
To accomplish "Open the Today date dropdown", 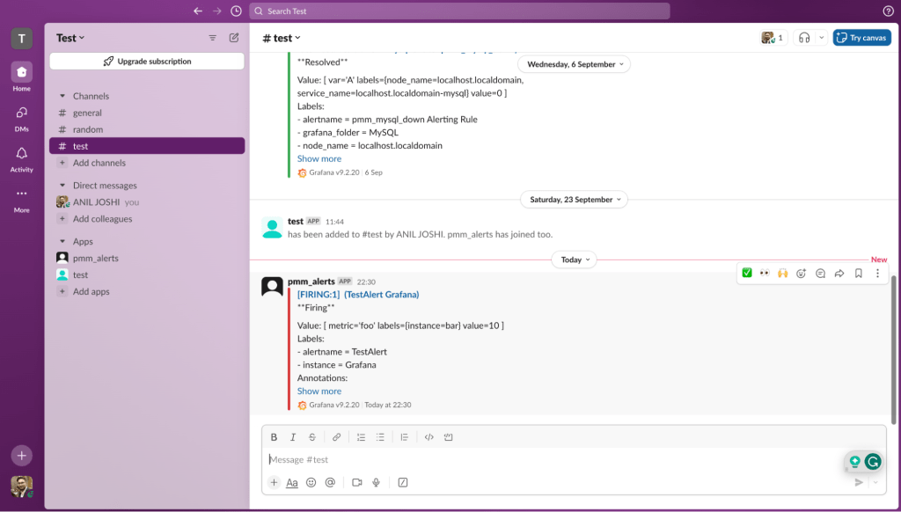I will [574, 260].
